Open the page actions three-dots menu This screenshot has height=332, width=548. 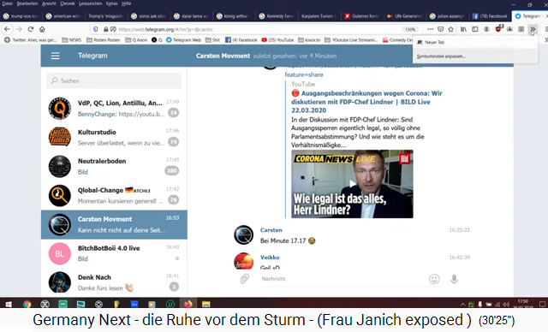coord(431,29)
